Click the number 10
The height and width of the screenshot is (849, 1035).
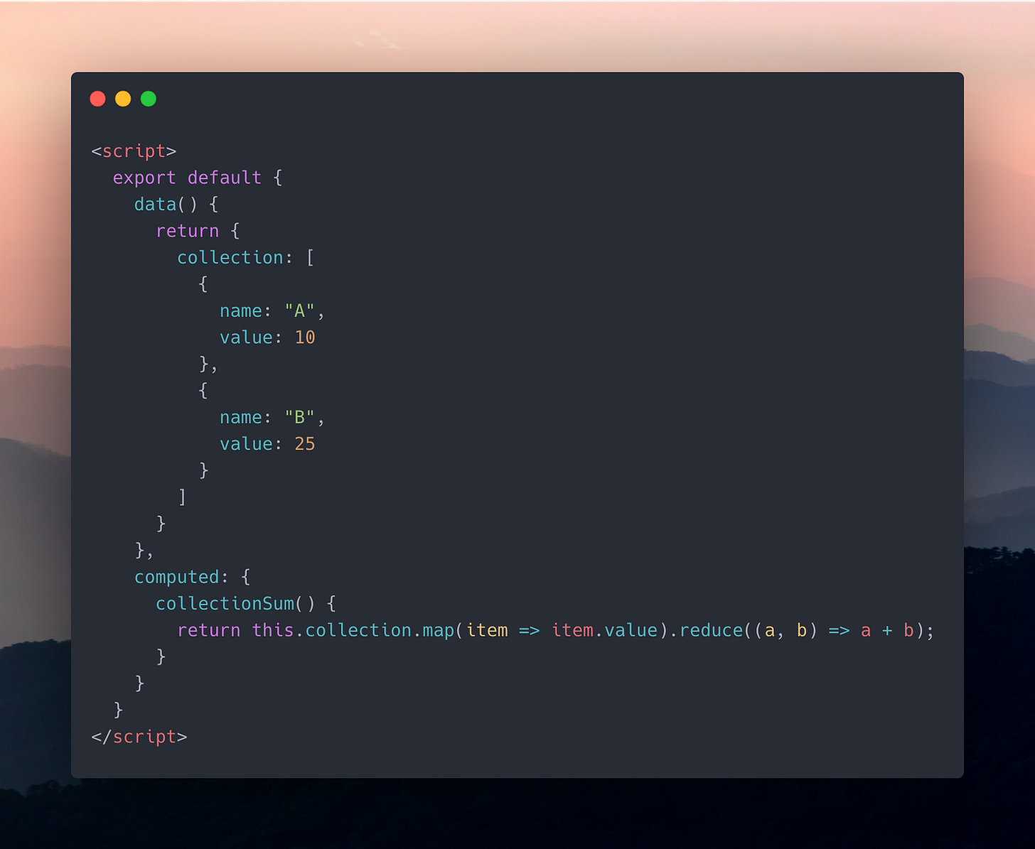(305, 337)
